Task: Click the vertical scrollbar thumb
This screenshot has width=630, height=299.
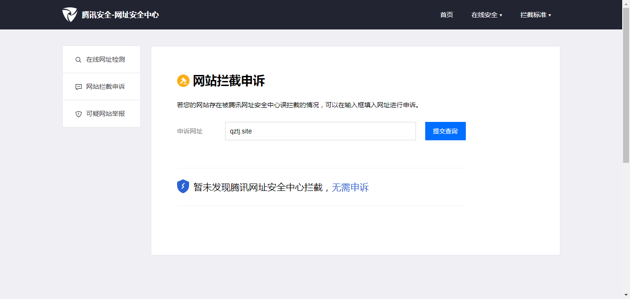Action: pyautogui.click(x=626, y=85)
